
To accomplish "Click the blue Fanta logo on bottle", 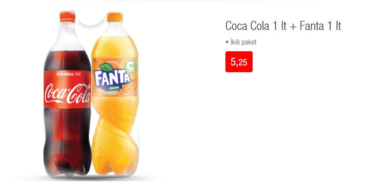I will pos(112,78).
